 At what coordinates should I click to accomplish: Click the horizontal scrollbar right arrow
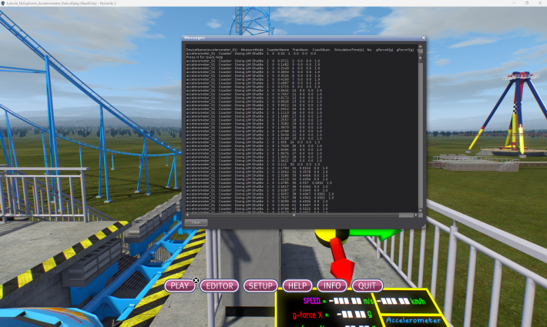[x=416, y=215]
